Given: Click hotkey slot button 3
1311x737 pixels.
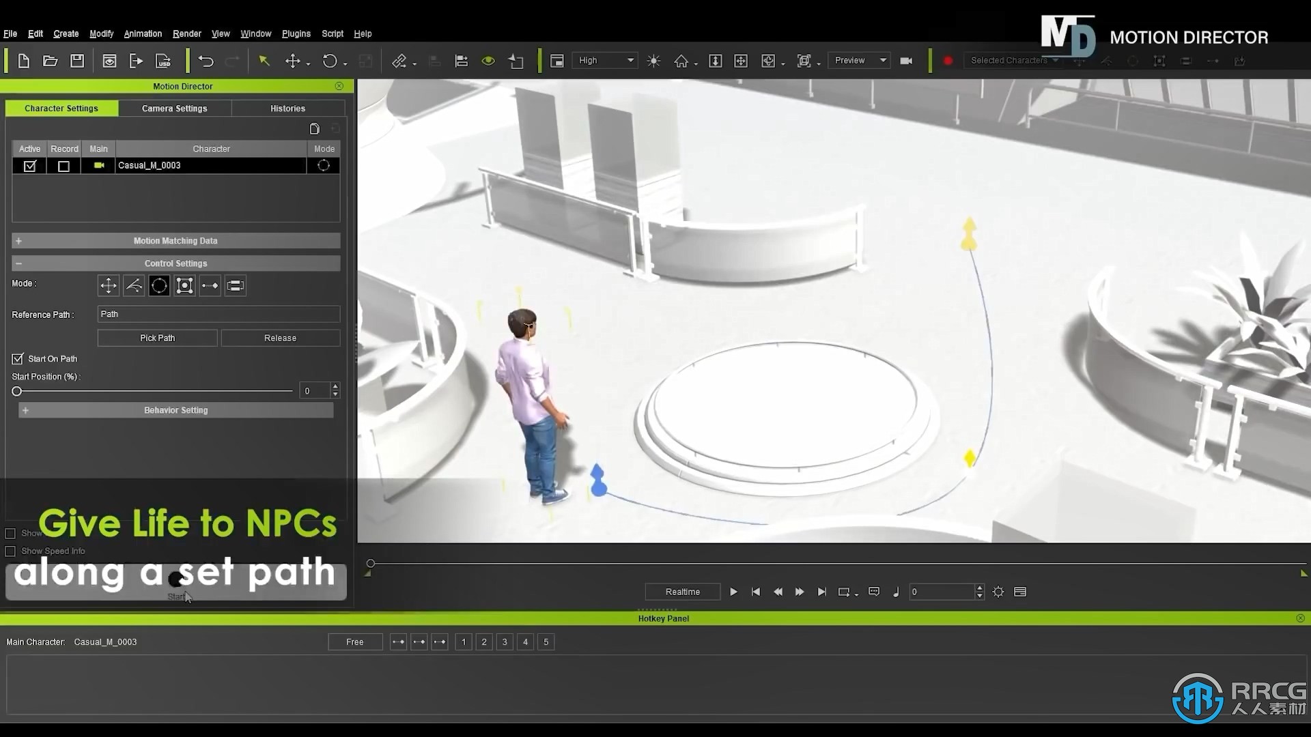Looking at the screenshot, I should tap(505, 642).
